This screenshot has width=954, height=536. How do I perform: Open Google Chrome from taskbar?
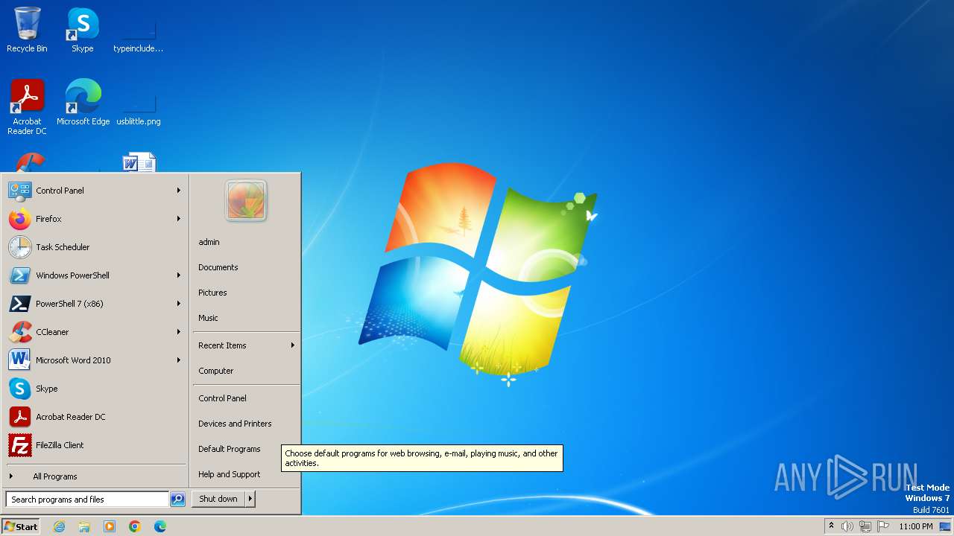pyautogui.click(x=135, y=526)
